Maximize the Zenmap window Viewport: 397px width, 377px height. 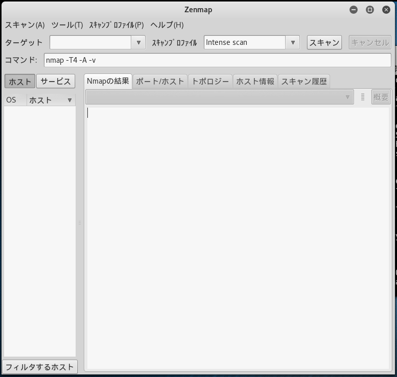coord(369,10)
